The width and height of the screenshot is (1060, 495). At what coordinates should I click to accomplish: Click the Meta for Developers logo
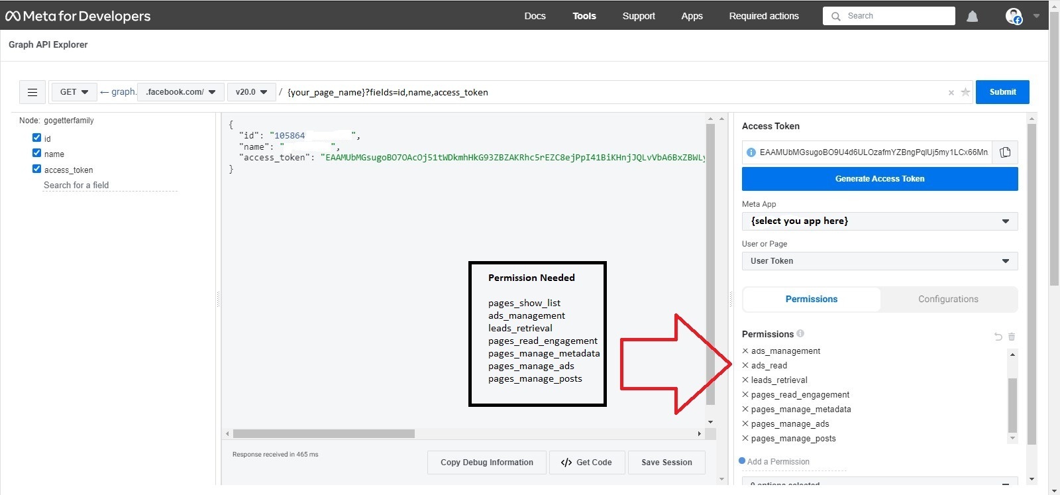point(78,16)
